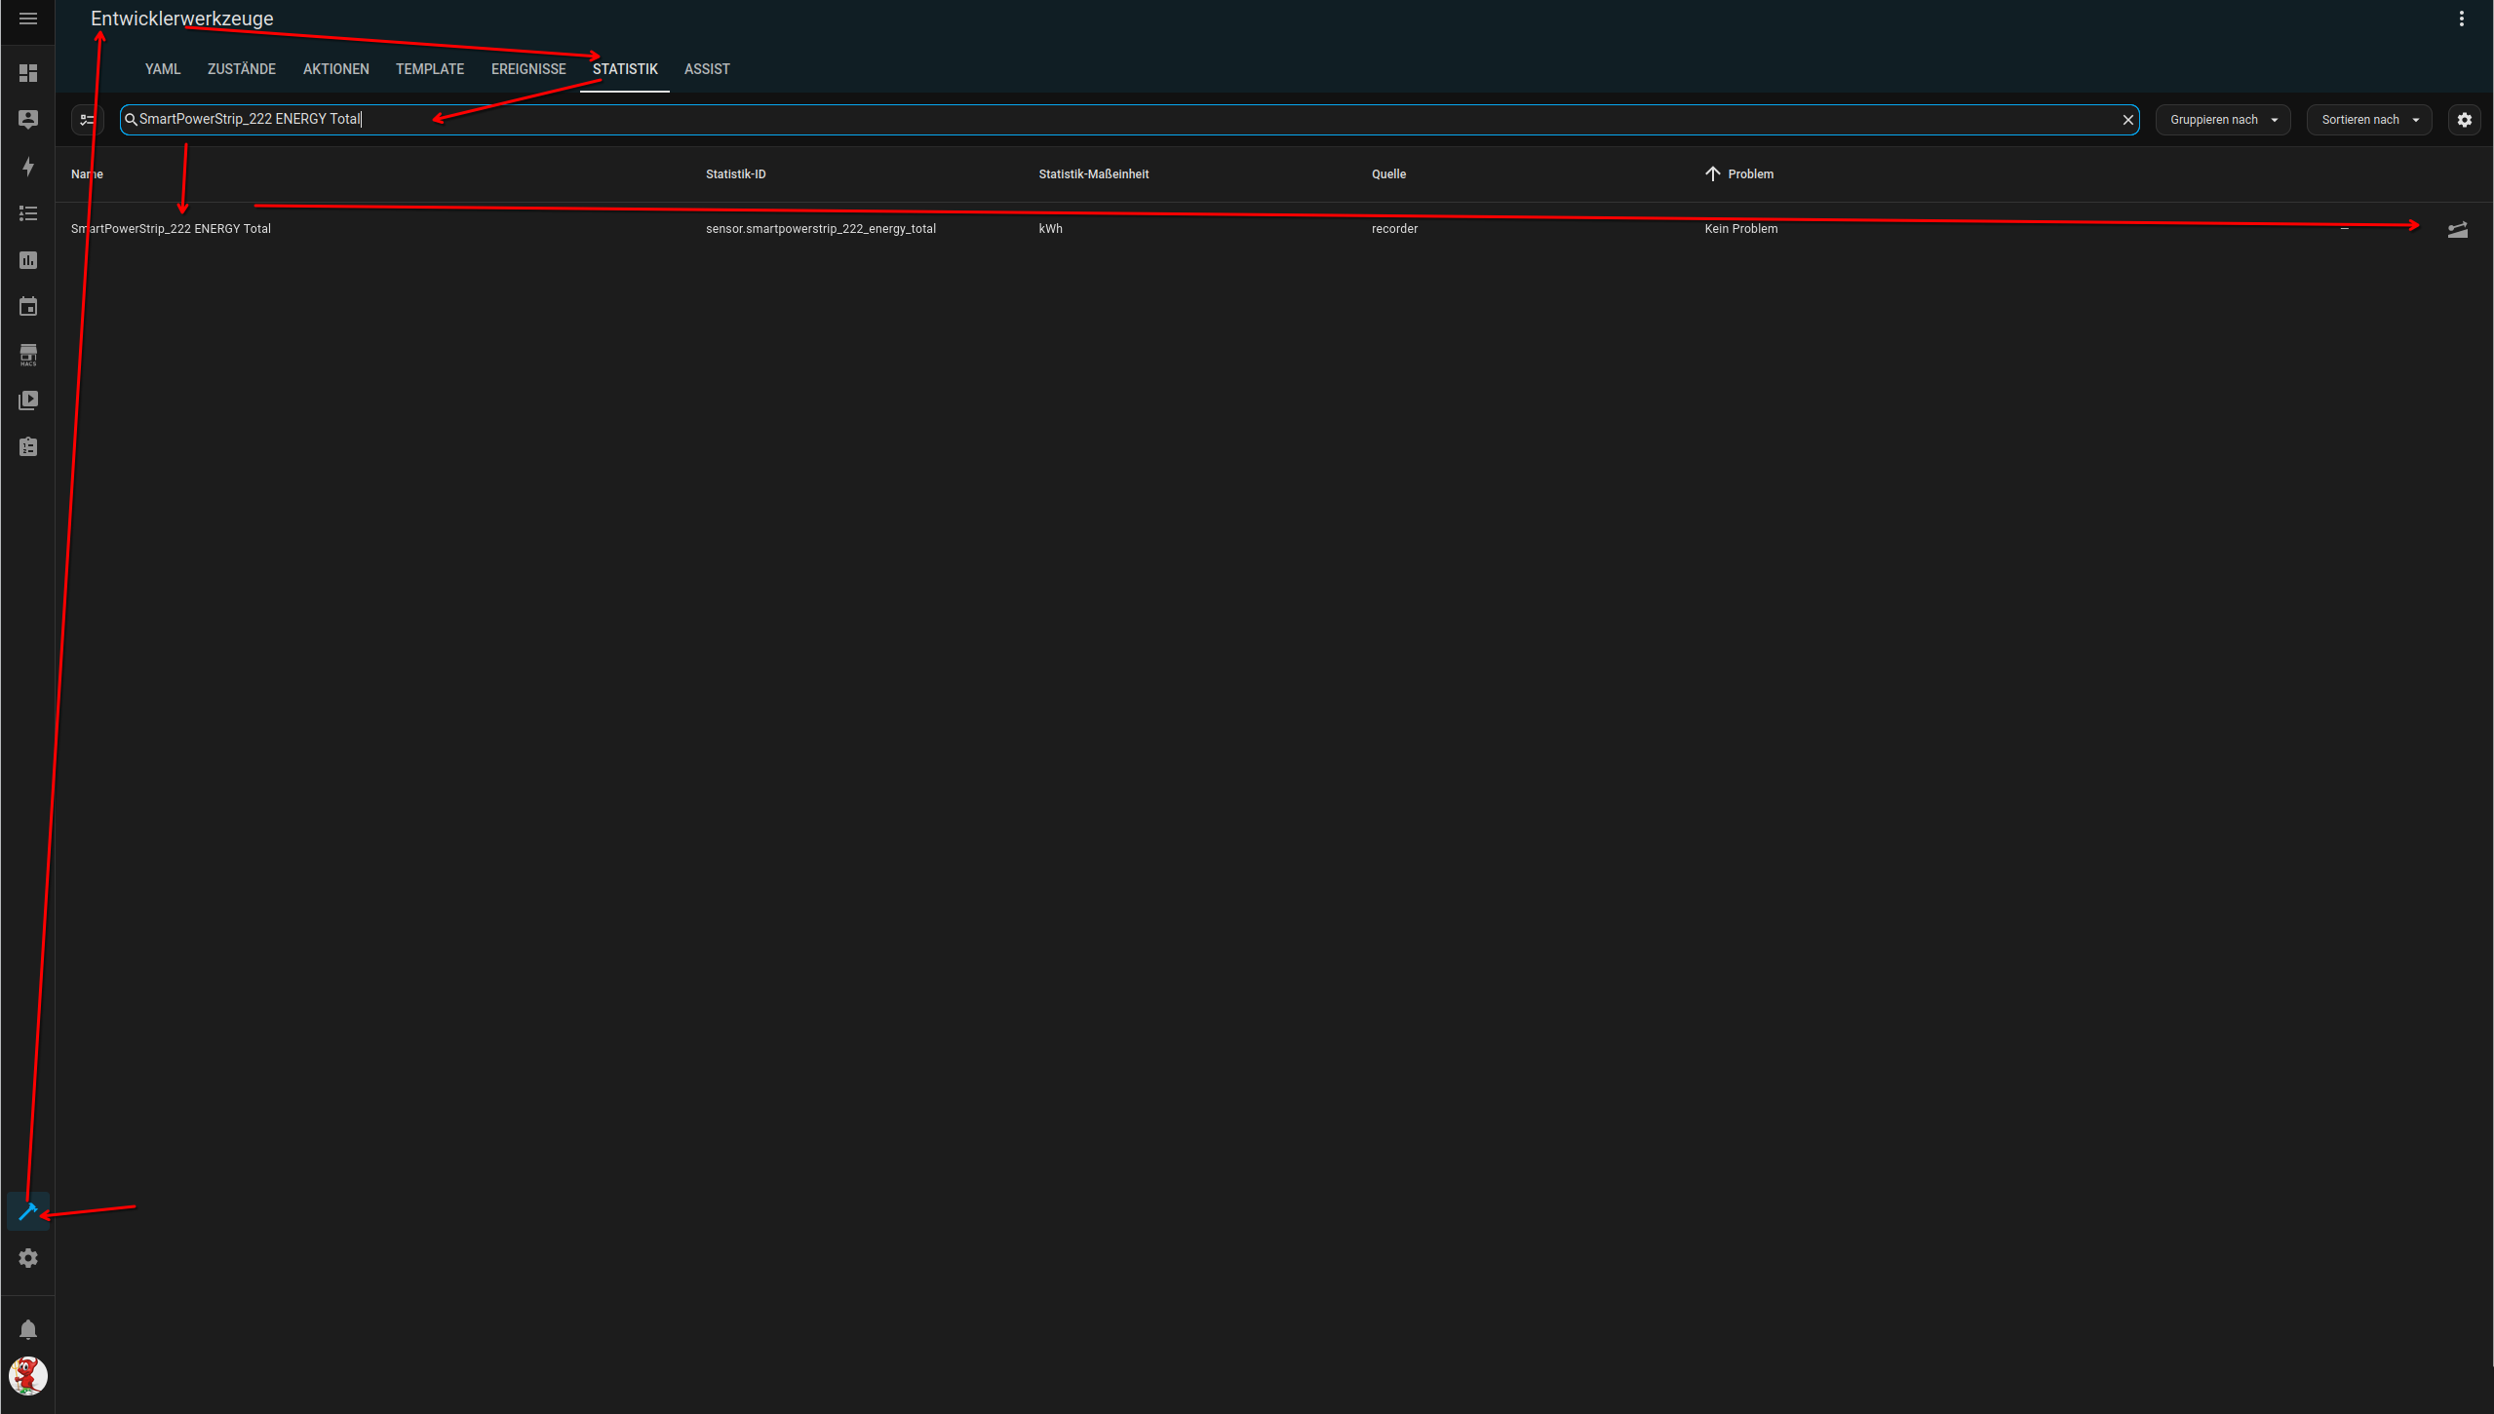Select the STATISTIK tab

pyautogui.click(x=625, y=69)
